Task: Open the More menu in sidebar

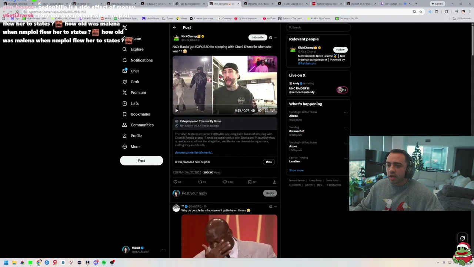Action: pyautogui.click(x=131, y=146)
